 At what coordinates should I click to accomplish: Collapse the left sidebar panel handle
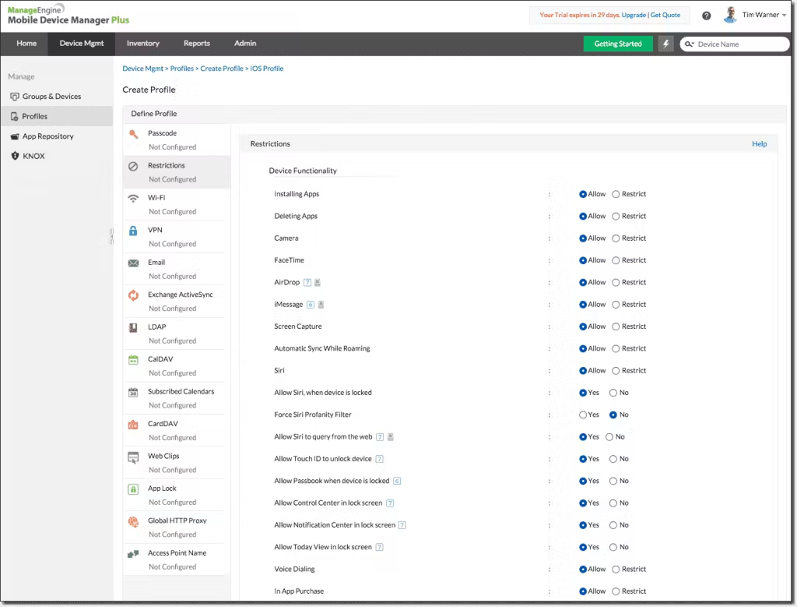point(111,235)
